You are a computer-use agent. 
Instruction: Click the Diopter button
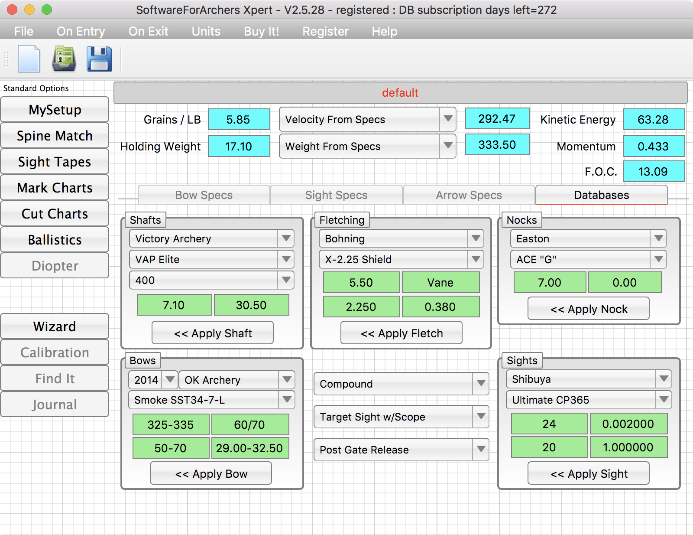click(55, 266)
